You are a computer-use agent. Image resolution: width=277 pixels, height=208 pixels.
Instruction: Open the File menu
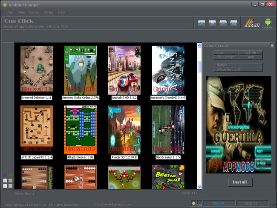[10, 12]
